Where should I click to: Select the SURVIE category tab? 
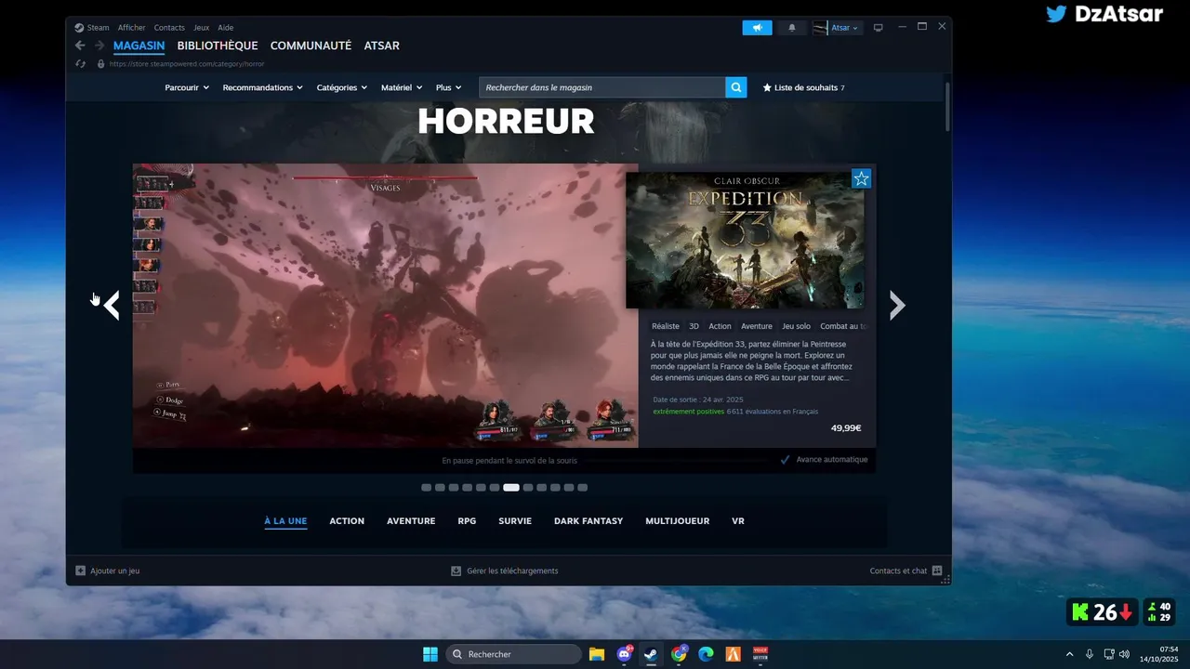pyautogui.click(x=515, y=521)
